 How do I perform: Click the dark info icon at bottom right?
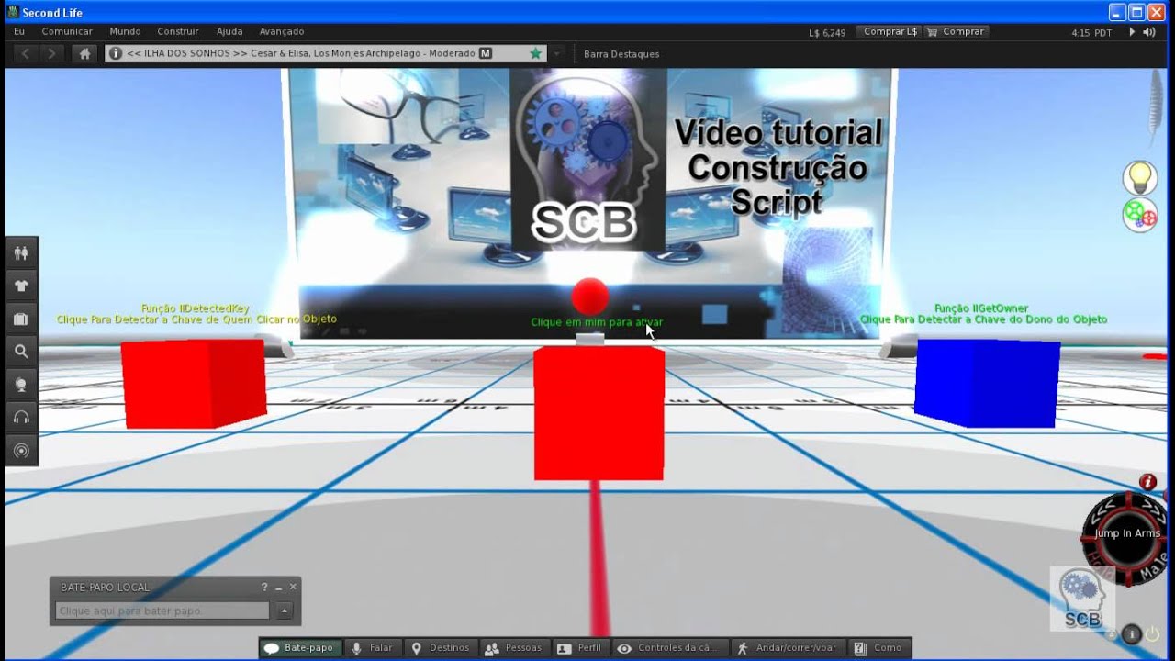(1131, 633)
